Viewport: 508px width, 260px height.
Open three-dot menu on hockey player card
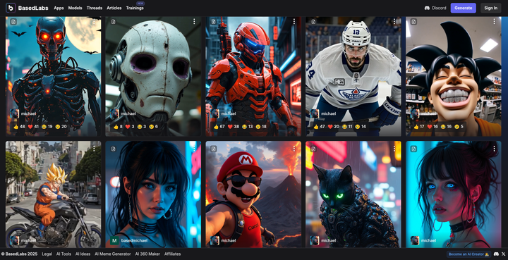pyautogui.click(x=394, y=21)
